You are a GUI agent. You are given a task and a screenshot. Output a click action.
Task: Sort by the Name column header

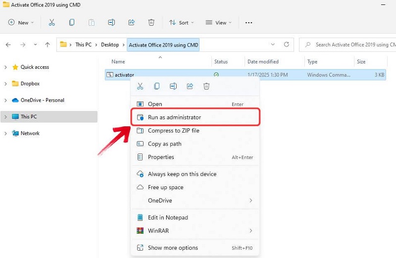[x=118, y=62]
